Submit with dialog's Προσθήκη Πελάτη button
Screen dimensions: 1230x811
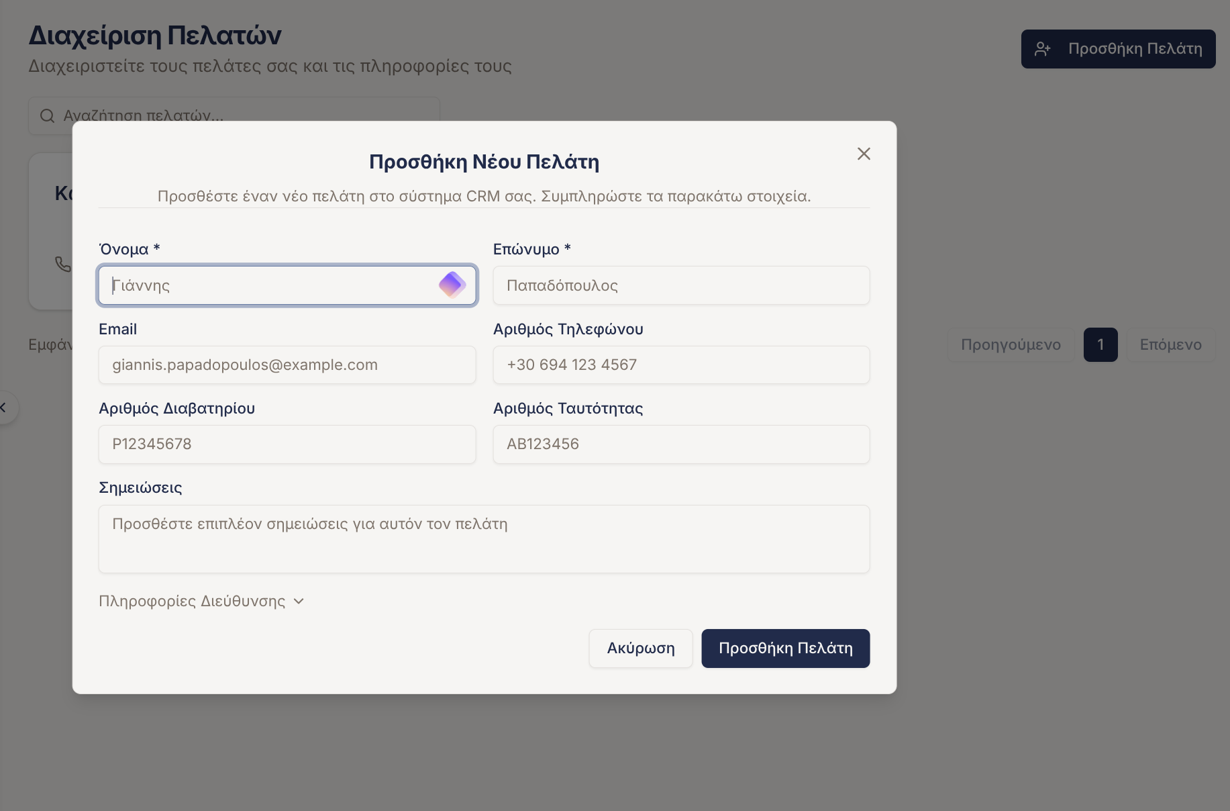[785, 649]
